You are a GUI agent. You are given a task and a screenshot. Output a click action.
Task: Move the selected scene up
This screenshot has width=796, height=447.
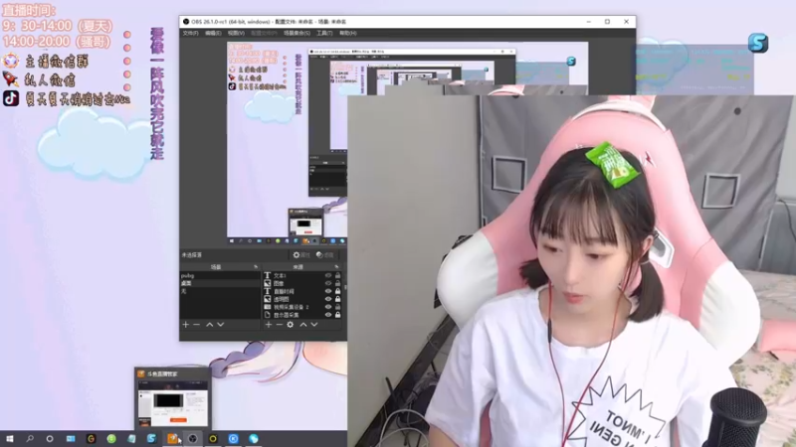pos(209,325)
